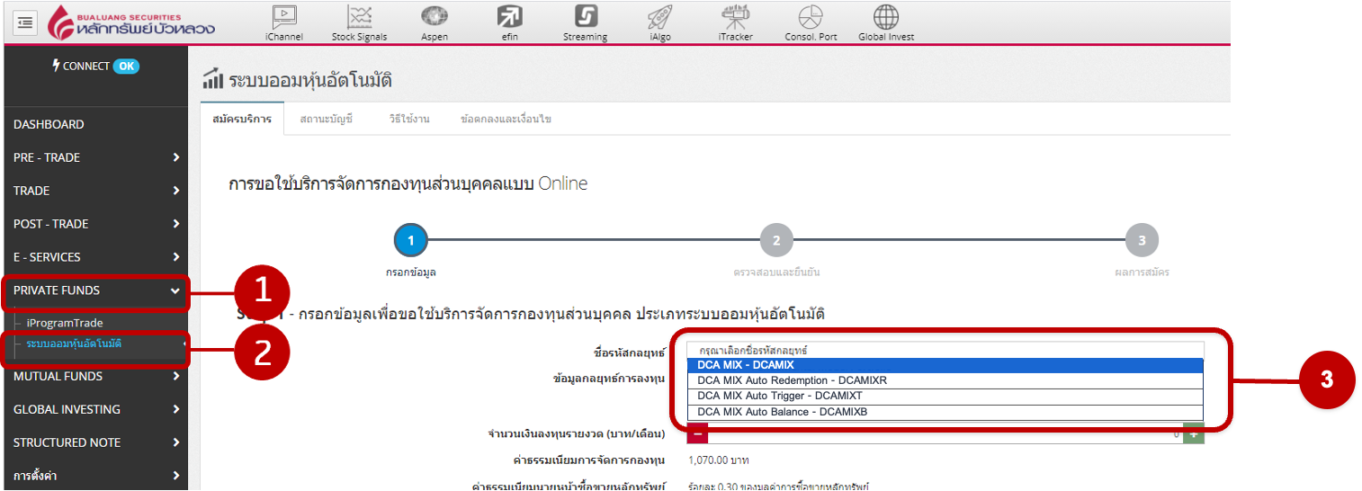Expand the PRE - TRADE menu

[x=95, y=157]
